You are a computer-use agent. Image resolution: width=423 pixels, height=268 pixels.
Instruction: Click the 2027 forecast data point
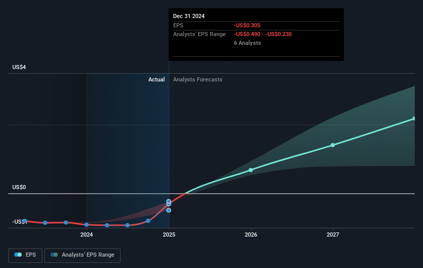click(x=333, y=145)
